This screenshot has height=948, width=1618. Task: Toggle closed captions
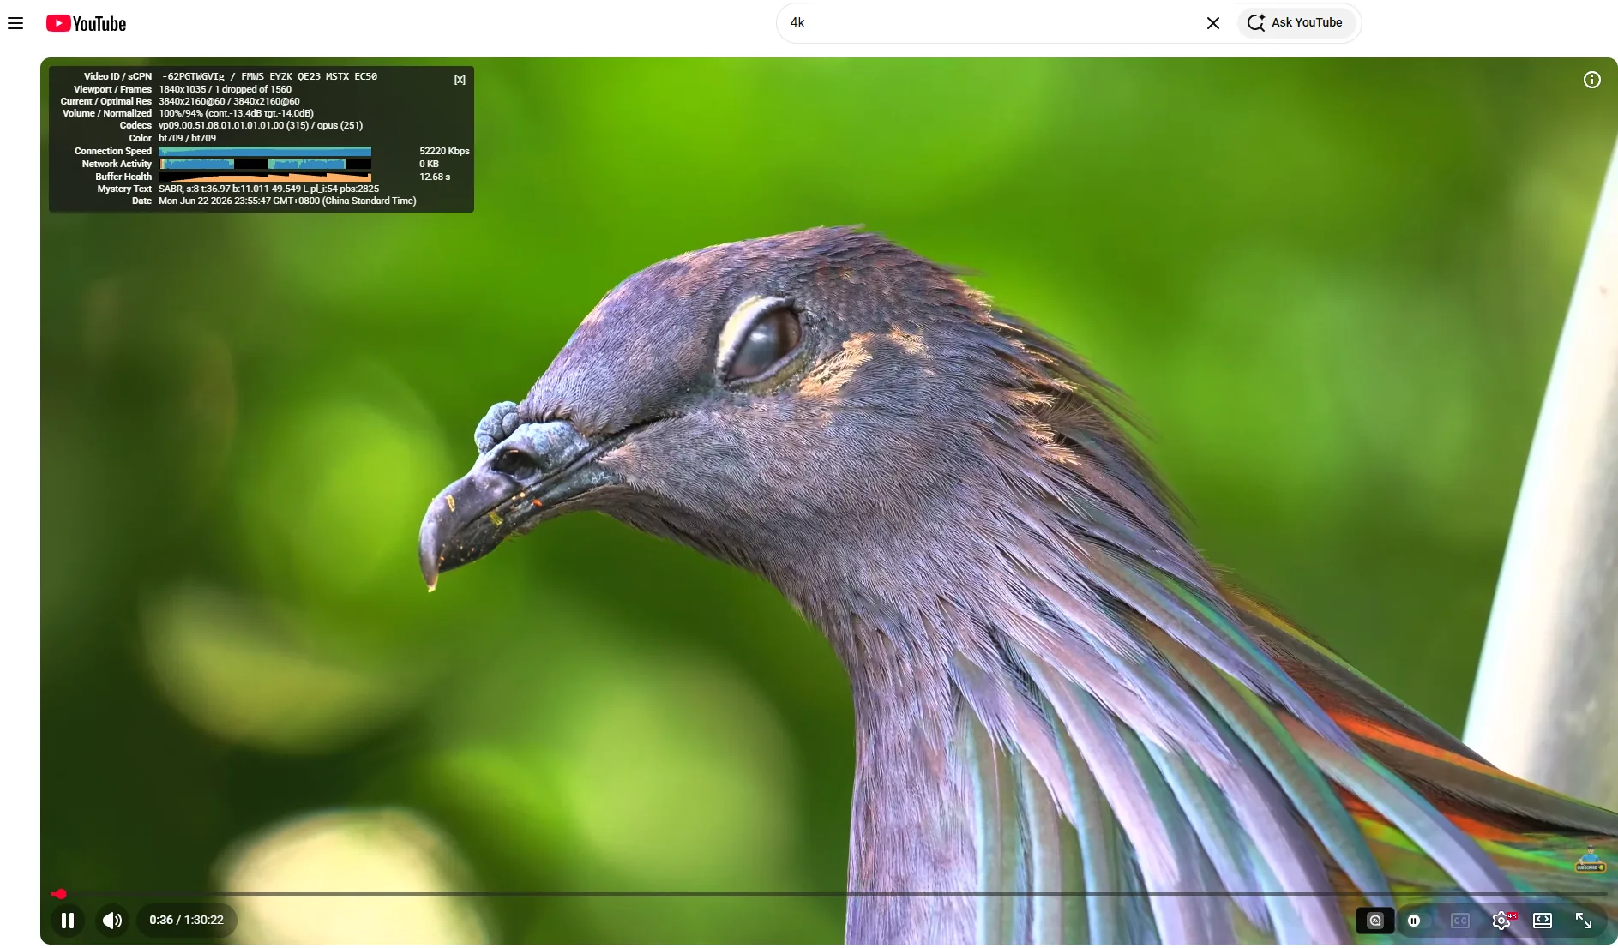[x=1460, y=921]
